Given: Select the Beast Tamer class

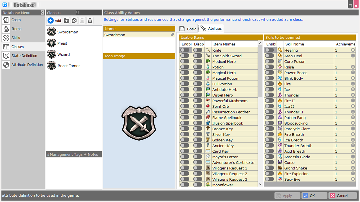Looking at the screenshot, I should (69, 66).
